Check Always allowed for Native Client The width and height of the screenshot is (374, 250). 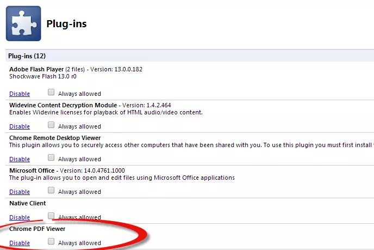point(51,216)
